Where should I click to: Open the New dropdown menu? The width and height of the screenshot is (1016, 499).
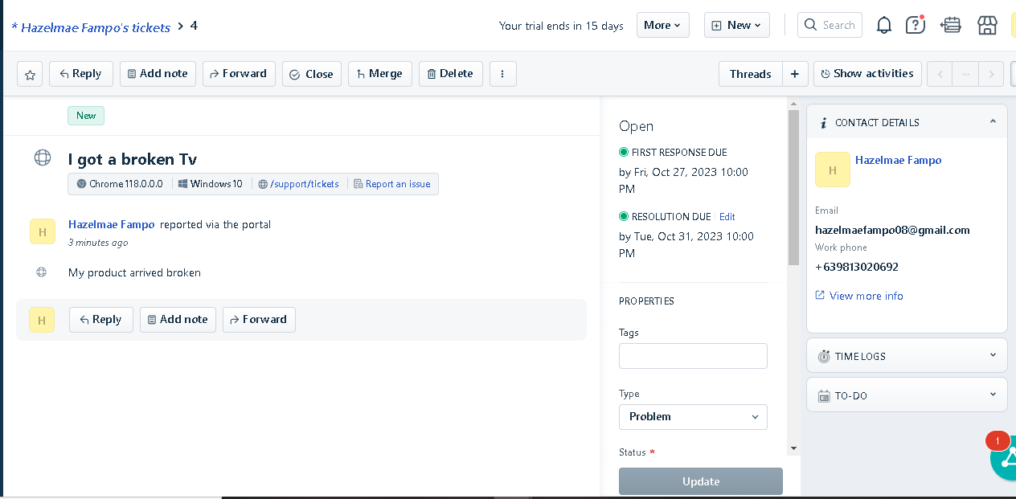tap(737, 25)
